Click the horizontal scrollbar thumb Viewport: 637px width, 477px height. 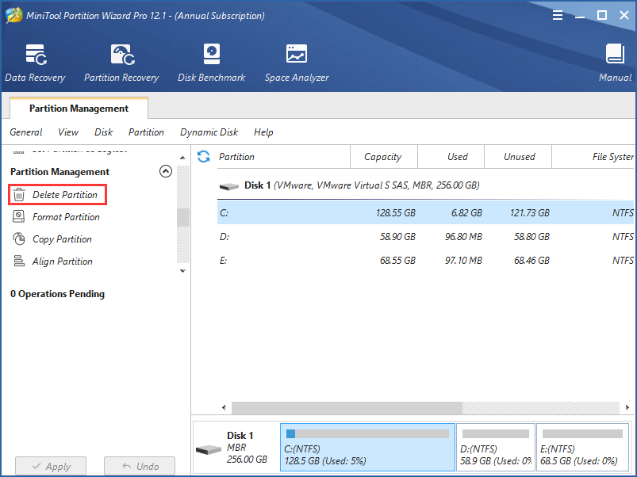click(x=347, y=407)
